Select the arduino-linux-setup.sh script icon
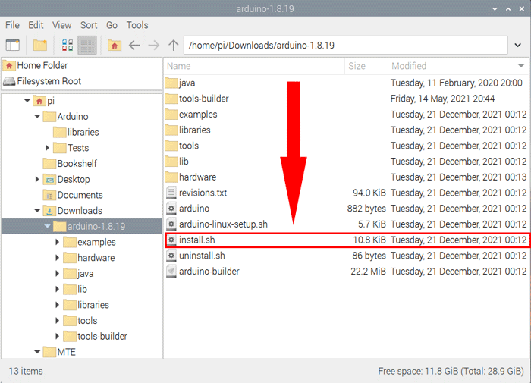Screen dimensions: 531x383 tap(171, 224)
